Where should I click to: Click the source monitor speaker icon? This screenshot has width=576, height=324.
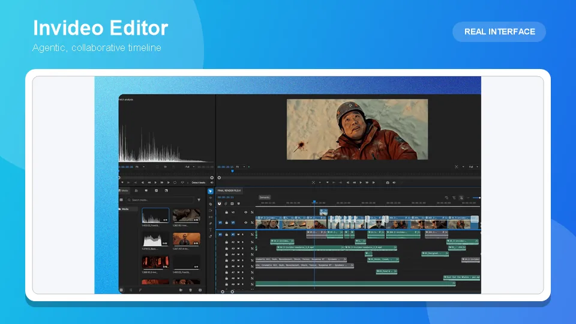[212, 182]
